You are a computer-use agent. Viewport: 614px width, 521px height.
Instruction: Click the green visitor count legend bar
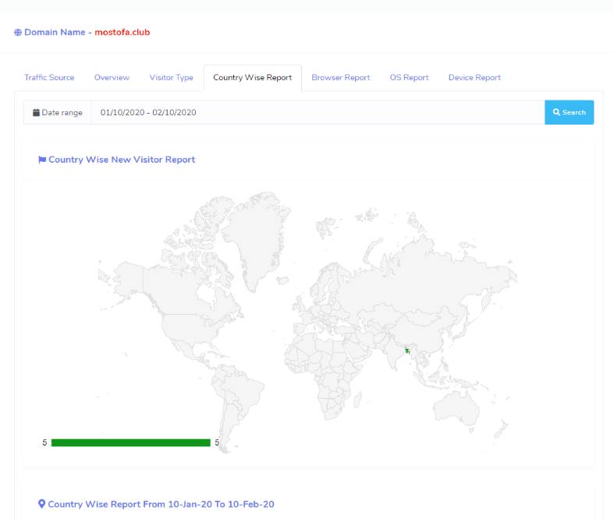130,442
